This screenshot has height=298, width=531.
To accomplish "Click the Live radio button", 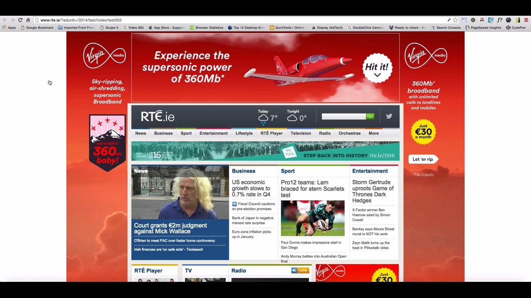I will coord(300,270).
